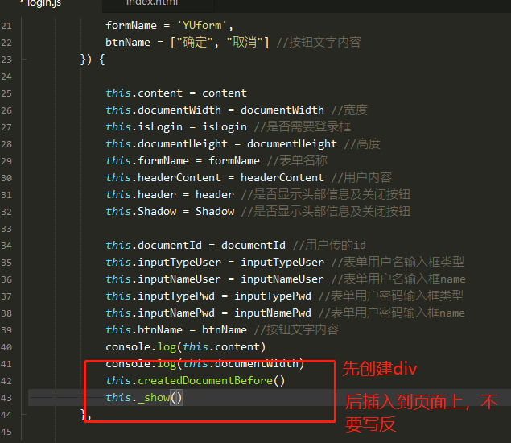The height and width of the screenshot is (443, 511).
Task: Click this.inputTypeUser on line 35
Action: (163, 263)
